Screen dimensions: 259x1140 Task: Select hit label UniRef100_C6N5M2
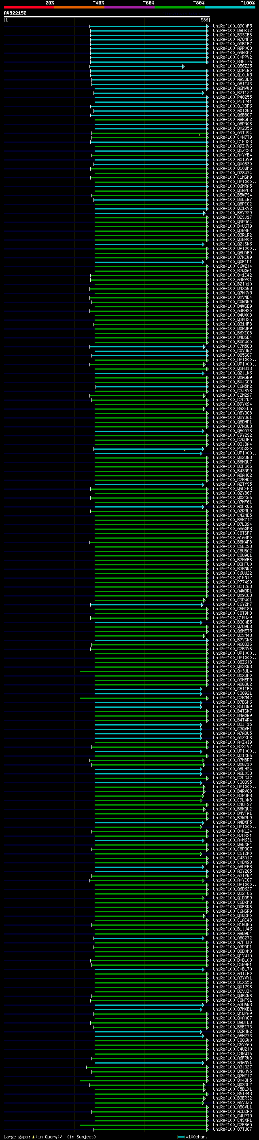tap(232, 386)
